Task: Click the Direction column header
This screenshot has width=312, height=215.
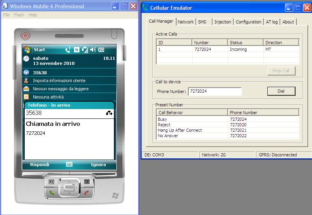Action: click(x=281, y=43)
